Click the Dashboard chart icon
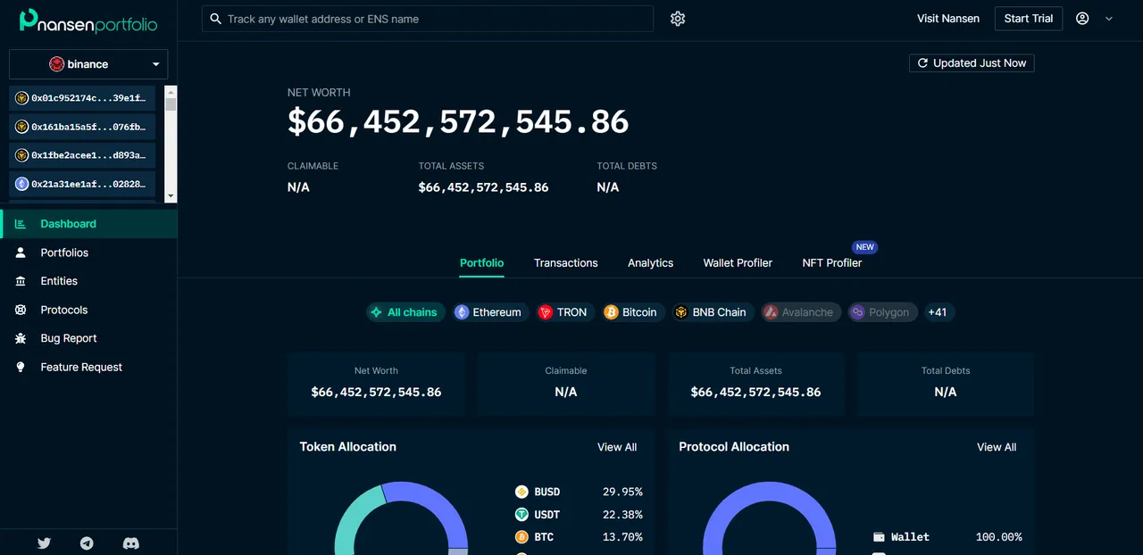Screen dimensions: 1143x555 (x=21, y=224)
